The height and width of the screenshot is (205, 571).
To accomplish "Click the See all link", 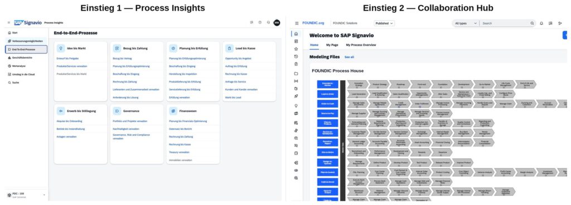I will click(x=349, y=57).
